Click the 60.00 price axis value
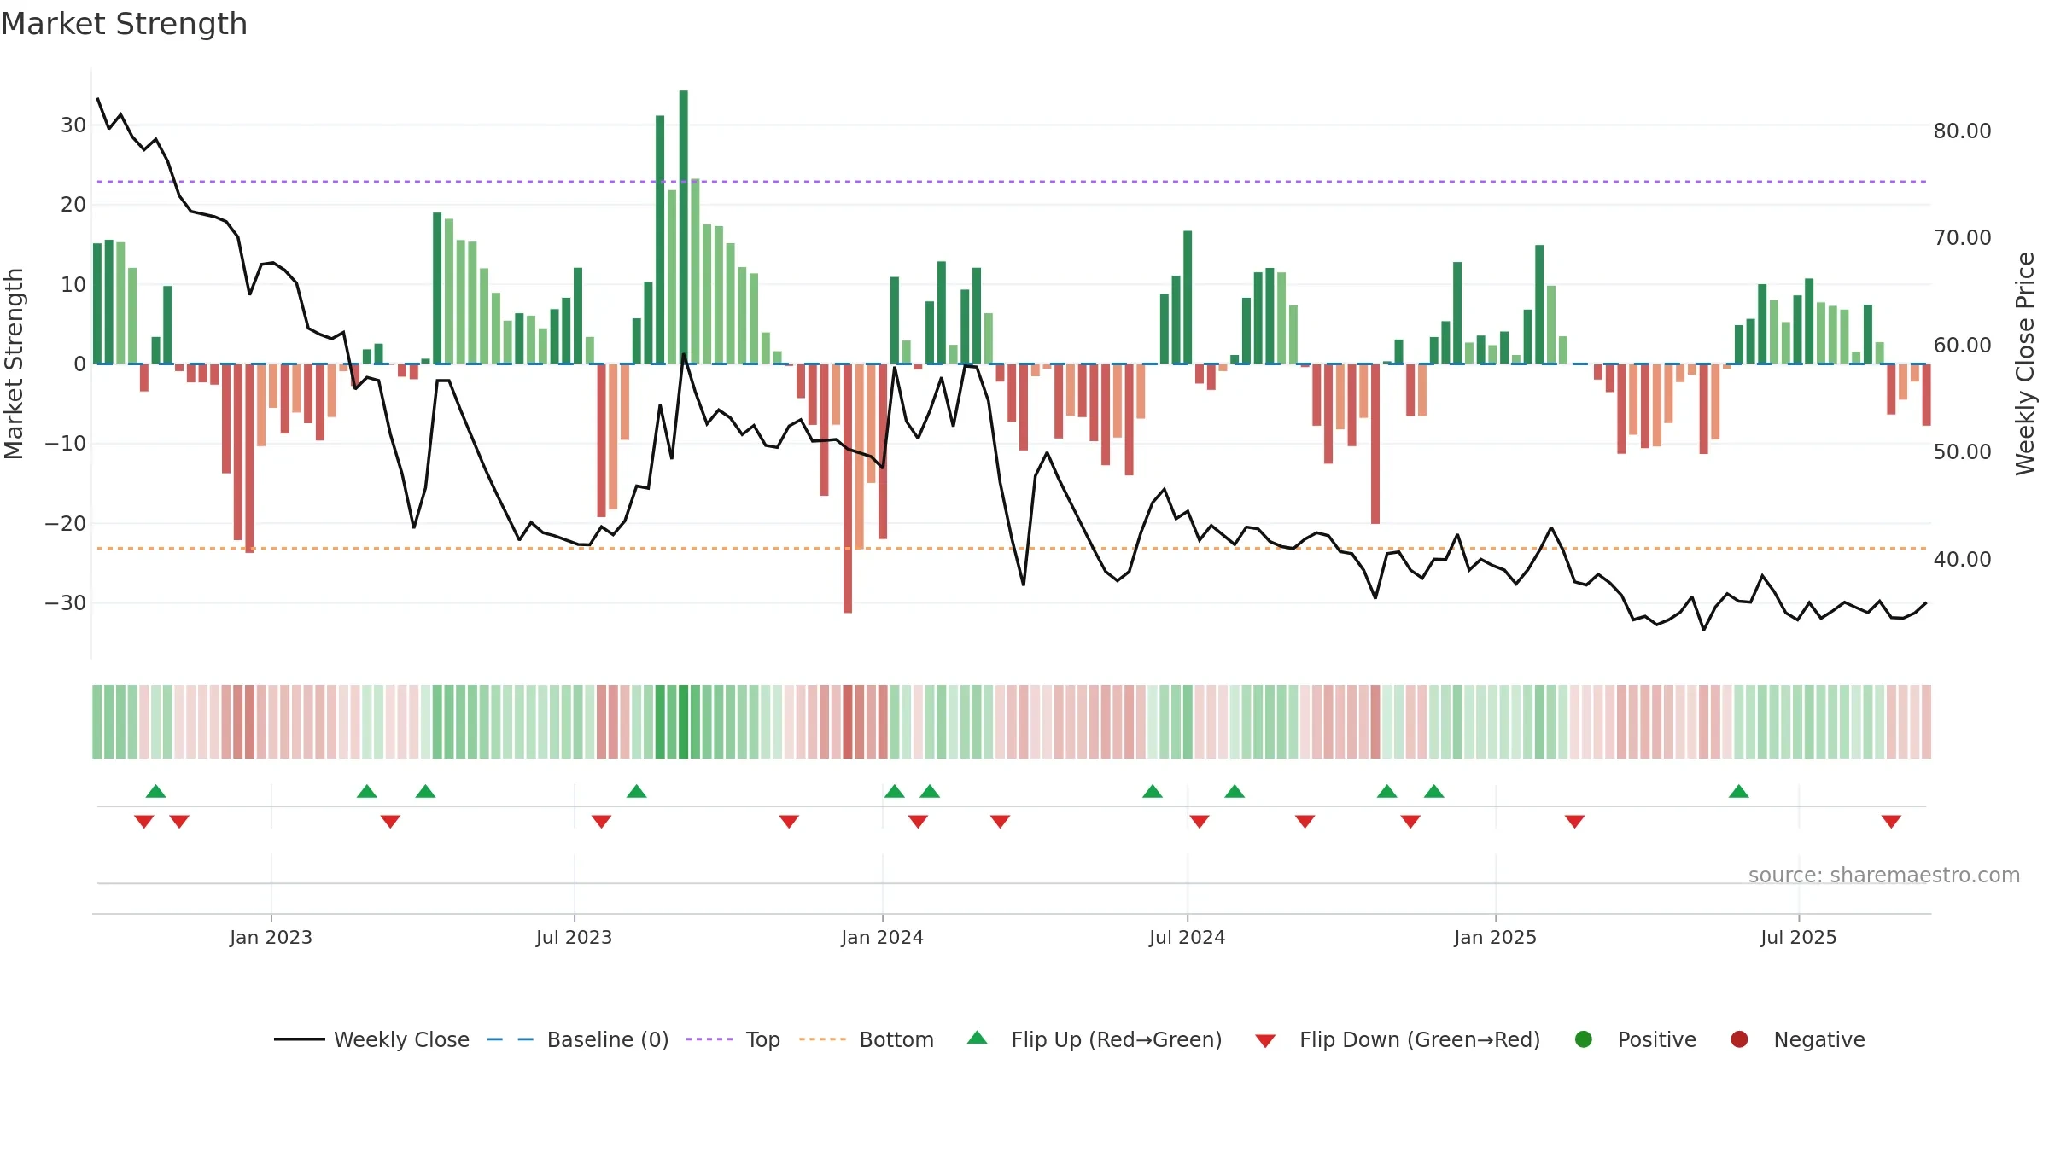Image resolution: width=2049 pixels, height=1152 pixels. tap(1962, 345)
